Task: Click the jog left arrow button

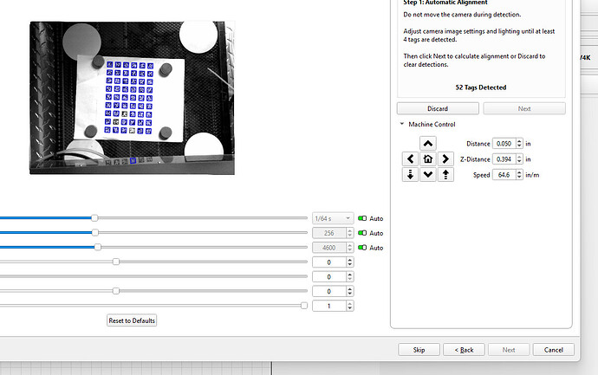Action: coord(410,158)
